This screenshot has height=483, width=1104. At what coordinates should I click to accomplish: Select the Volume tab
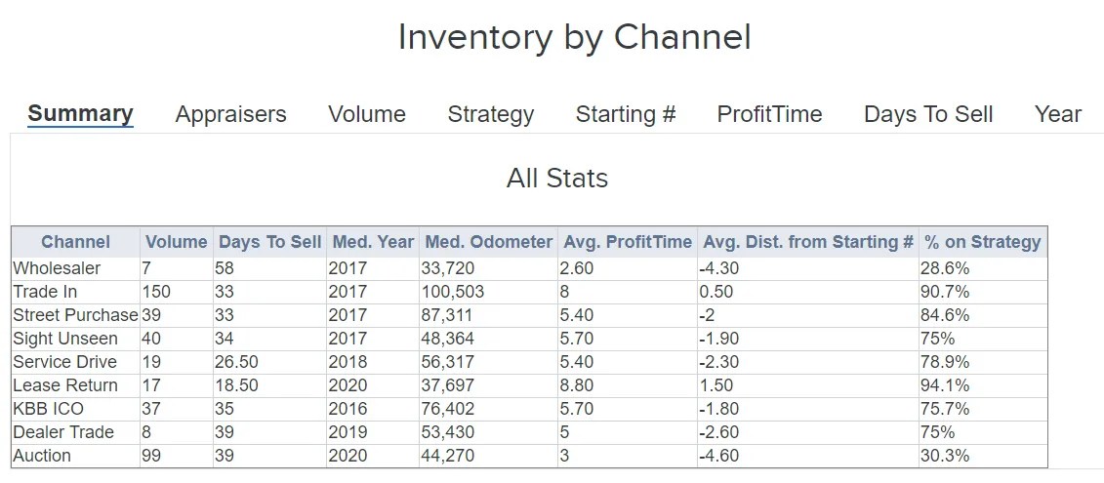click(x=367, y=114)
